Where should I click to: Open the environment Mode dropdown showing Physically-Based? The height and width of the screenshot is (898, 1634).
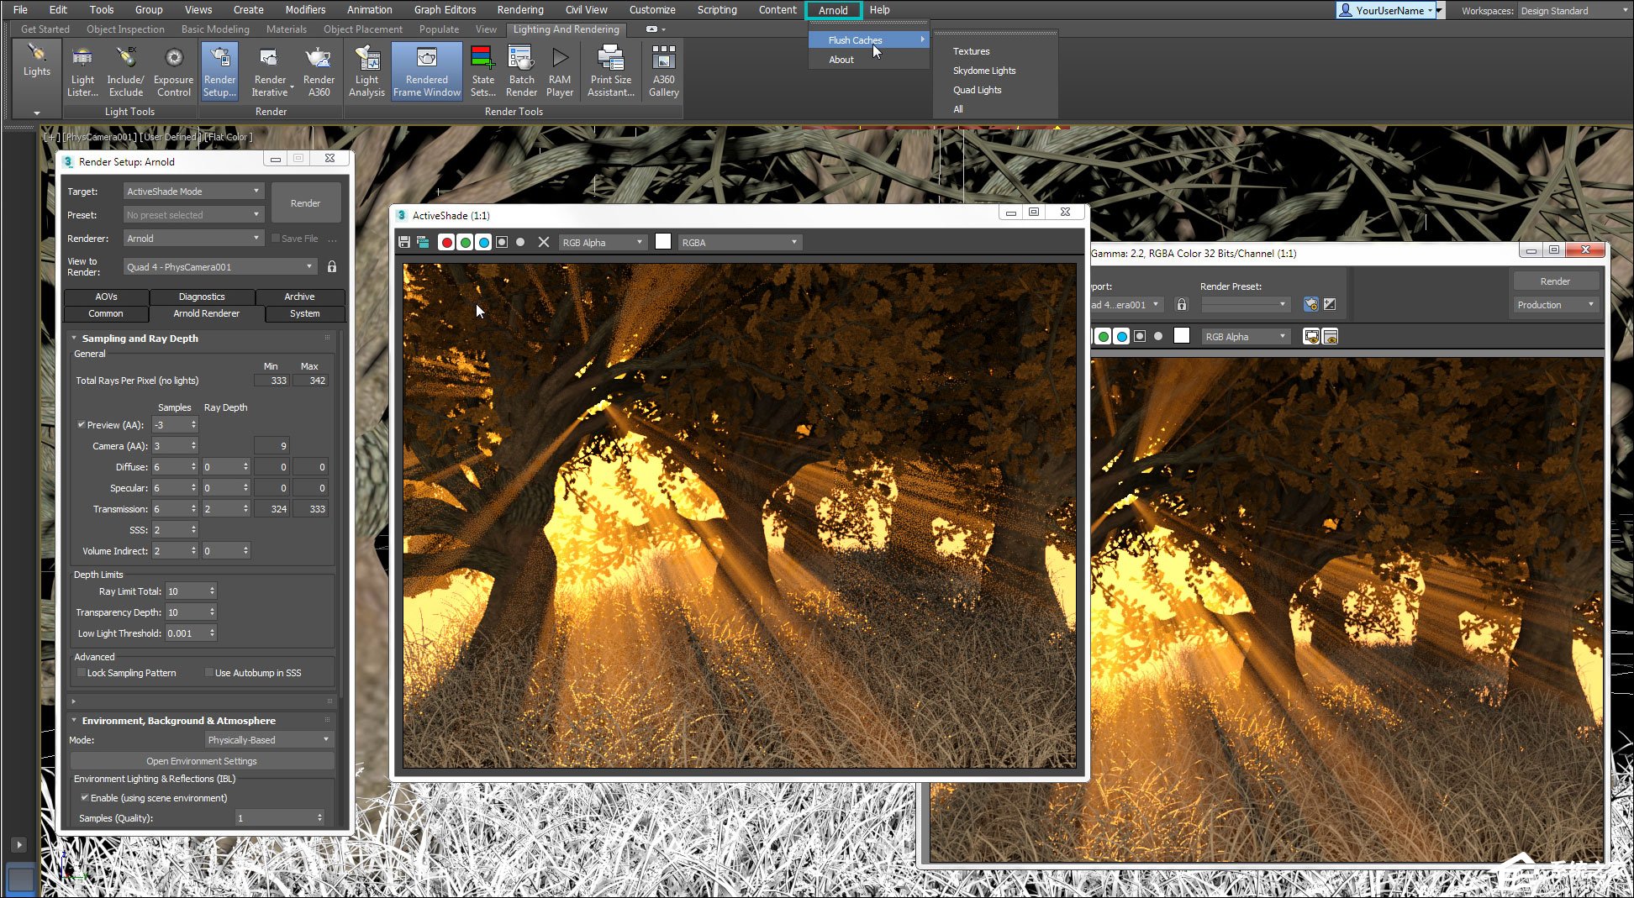pyautogui.click(x=269, y=740)
